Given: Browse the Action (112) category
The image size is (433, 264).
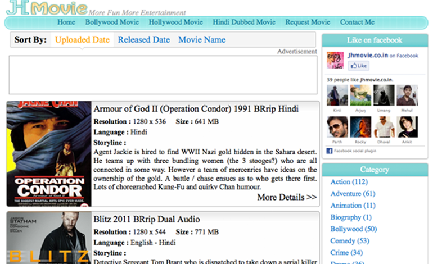Looking at the screenshot, I should (x=349, y=182).
